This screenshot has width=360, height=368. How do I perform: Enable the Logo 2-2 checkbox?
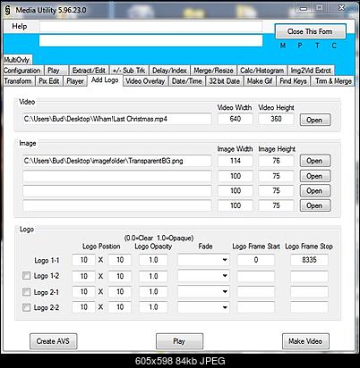click(x=27, y=307)
